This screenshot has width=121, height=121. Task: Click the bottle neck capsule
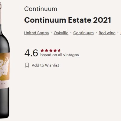coord(1,13)
